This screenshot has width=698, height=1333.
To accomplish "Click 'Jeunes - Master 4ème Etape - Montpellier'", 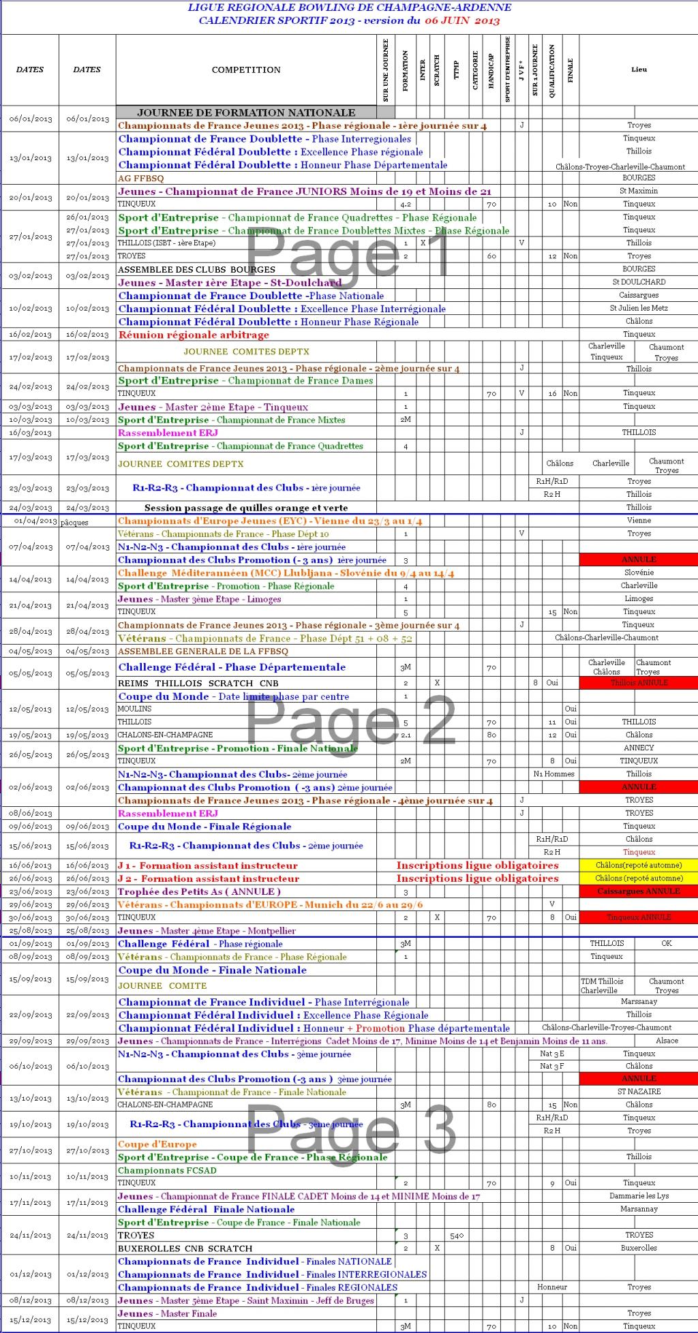I will pos(207,931).
